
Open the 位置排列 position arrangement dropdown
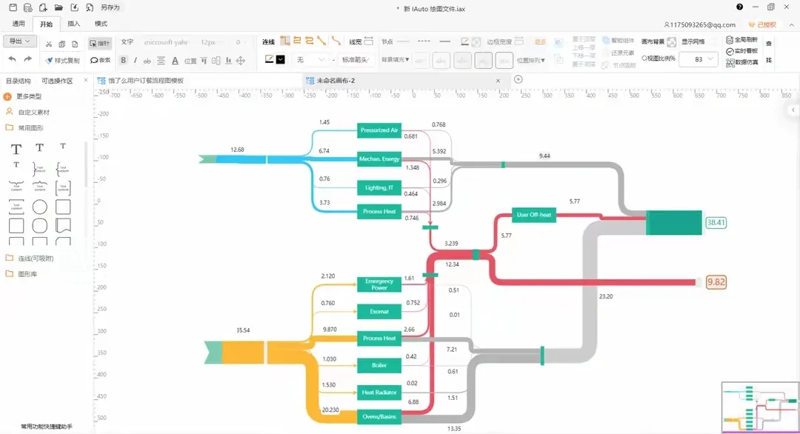point(530,60)
